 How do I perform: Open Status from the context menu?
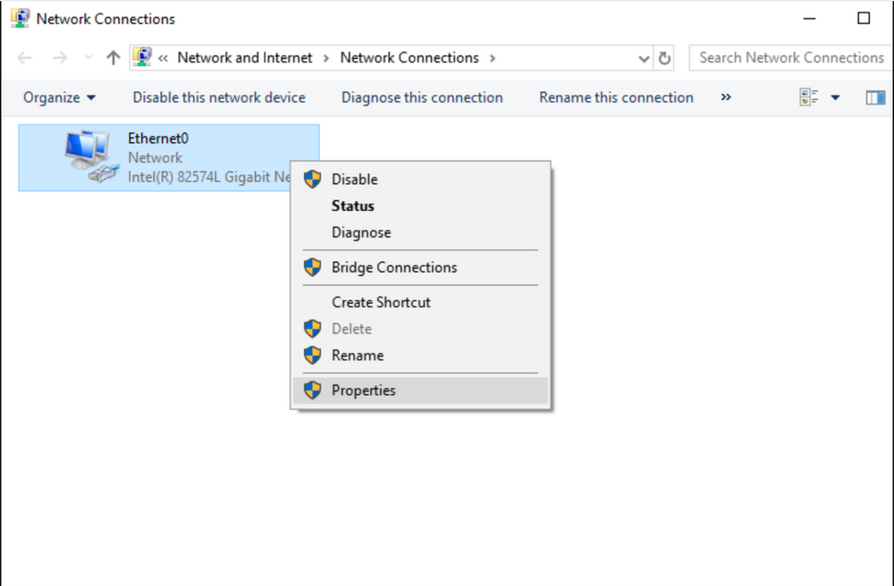pos(352,205)
